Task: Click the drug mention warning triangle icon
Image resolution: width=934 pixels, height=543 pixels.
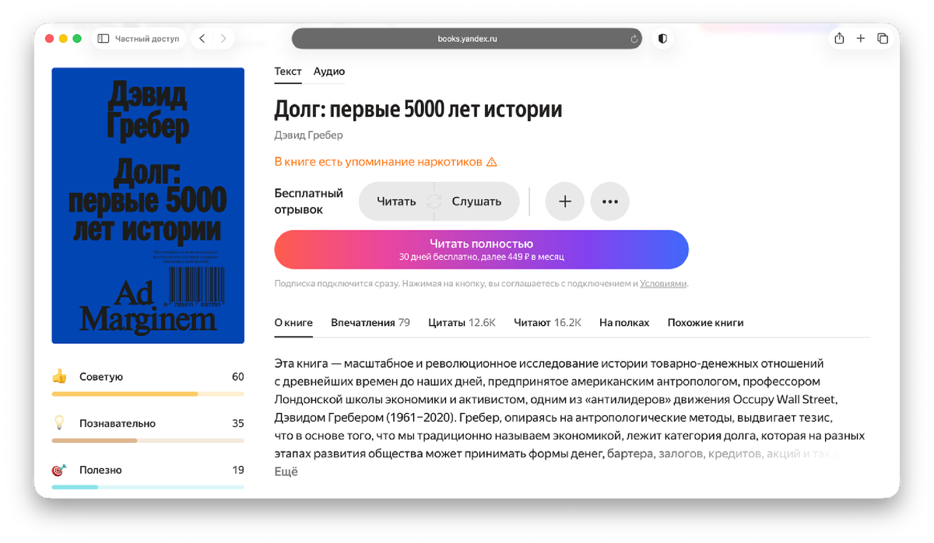Action: coord(491,162)
